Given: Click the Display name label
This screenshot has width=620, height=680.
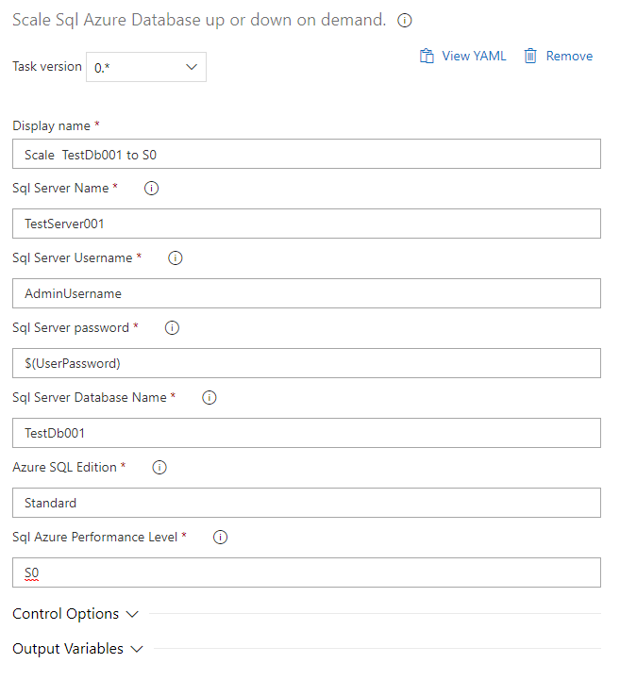Looking at the screenshot, I should [51, 125].
